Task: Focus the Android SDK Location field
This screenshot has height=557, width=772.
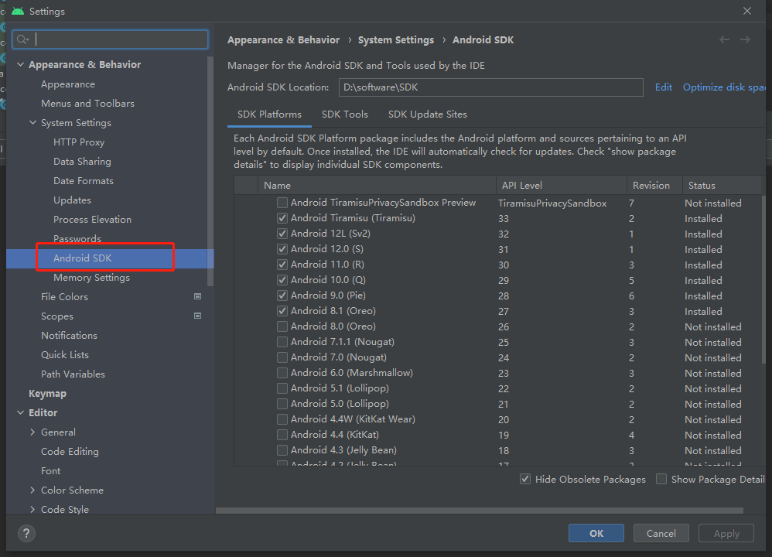Action: pos(490,87)
